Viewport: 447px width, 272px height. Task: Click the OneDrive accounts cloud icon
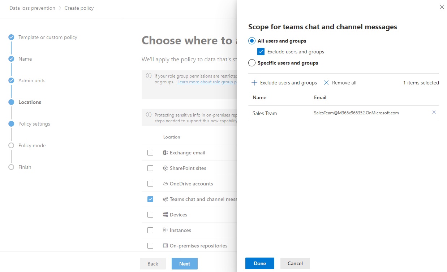pyautogui.click(x=165, y=184)
